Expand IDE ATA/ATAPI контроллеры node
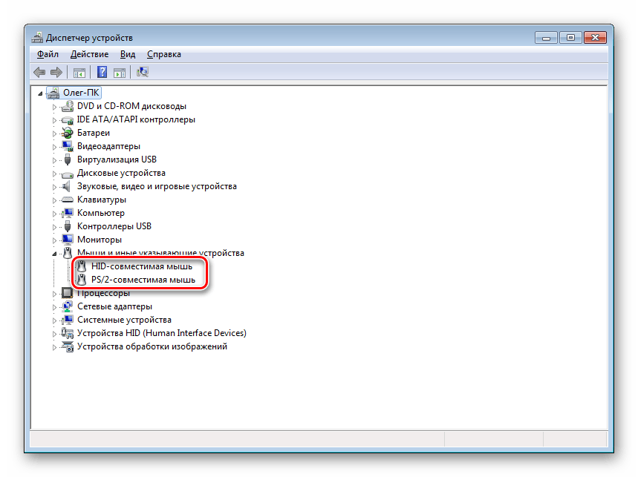Image resolution: width=638 pixels, height=477 pixels. pyautogui.click(x=54, y=120)
